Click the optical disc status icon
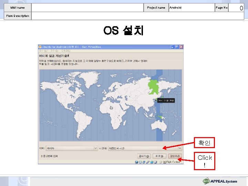Image resolution: width=248 pixels, height=186 pixels. click(x=140, y=162)
